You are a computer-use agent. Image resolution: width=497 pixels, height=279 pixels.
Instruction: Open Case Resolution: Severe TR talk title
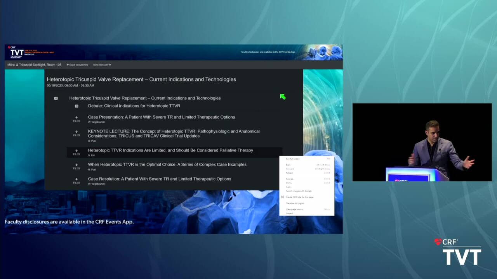(160, 179)
